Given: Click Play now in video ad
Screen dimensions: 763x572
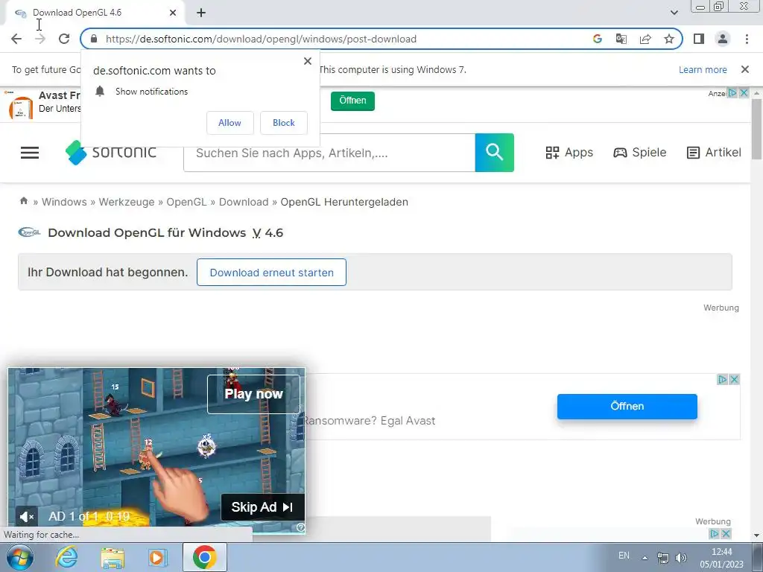Looking at the screenshot, I should tap(253, 394).
